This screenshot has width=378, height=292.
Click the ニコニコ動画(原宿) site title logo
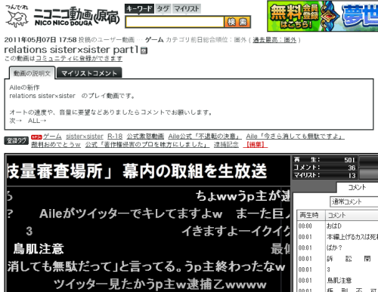pos(76,17)
